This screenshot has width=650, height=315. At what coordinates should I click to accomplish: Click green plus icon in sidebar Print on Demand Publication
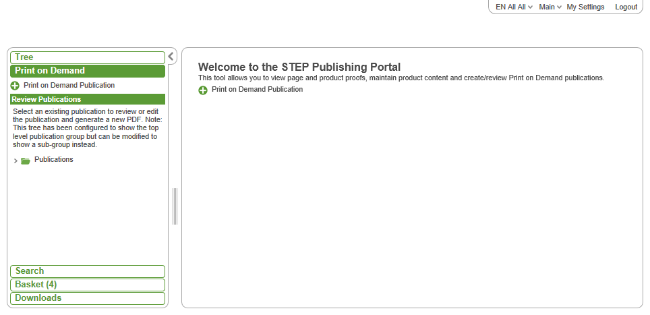click(15, 86)
